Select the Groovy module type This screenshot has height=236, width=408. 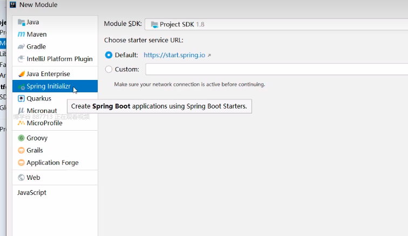click(55, 138)
